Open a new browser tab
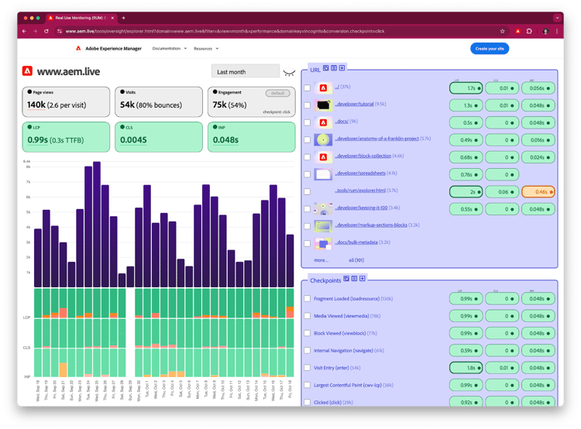This screenshot has width=581, height=429. click(123, 18)
